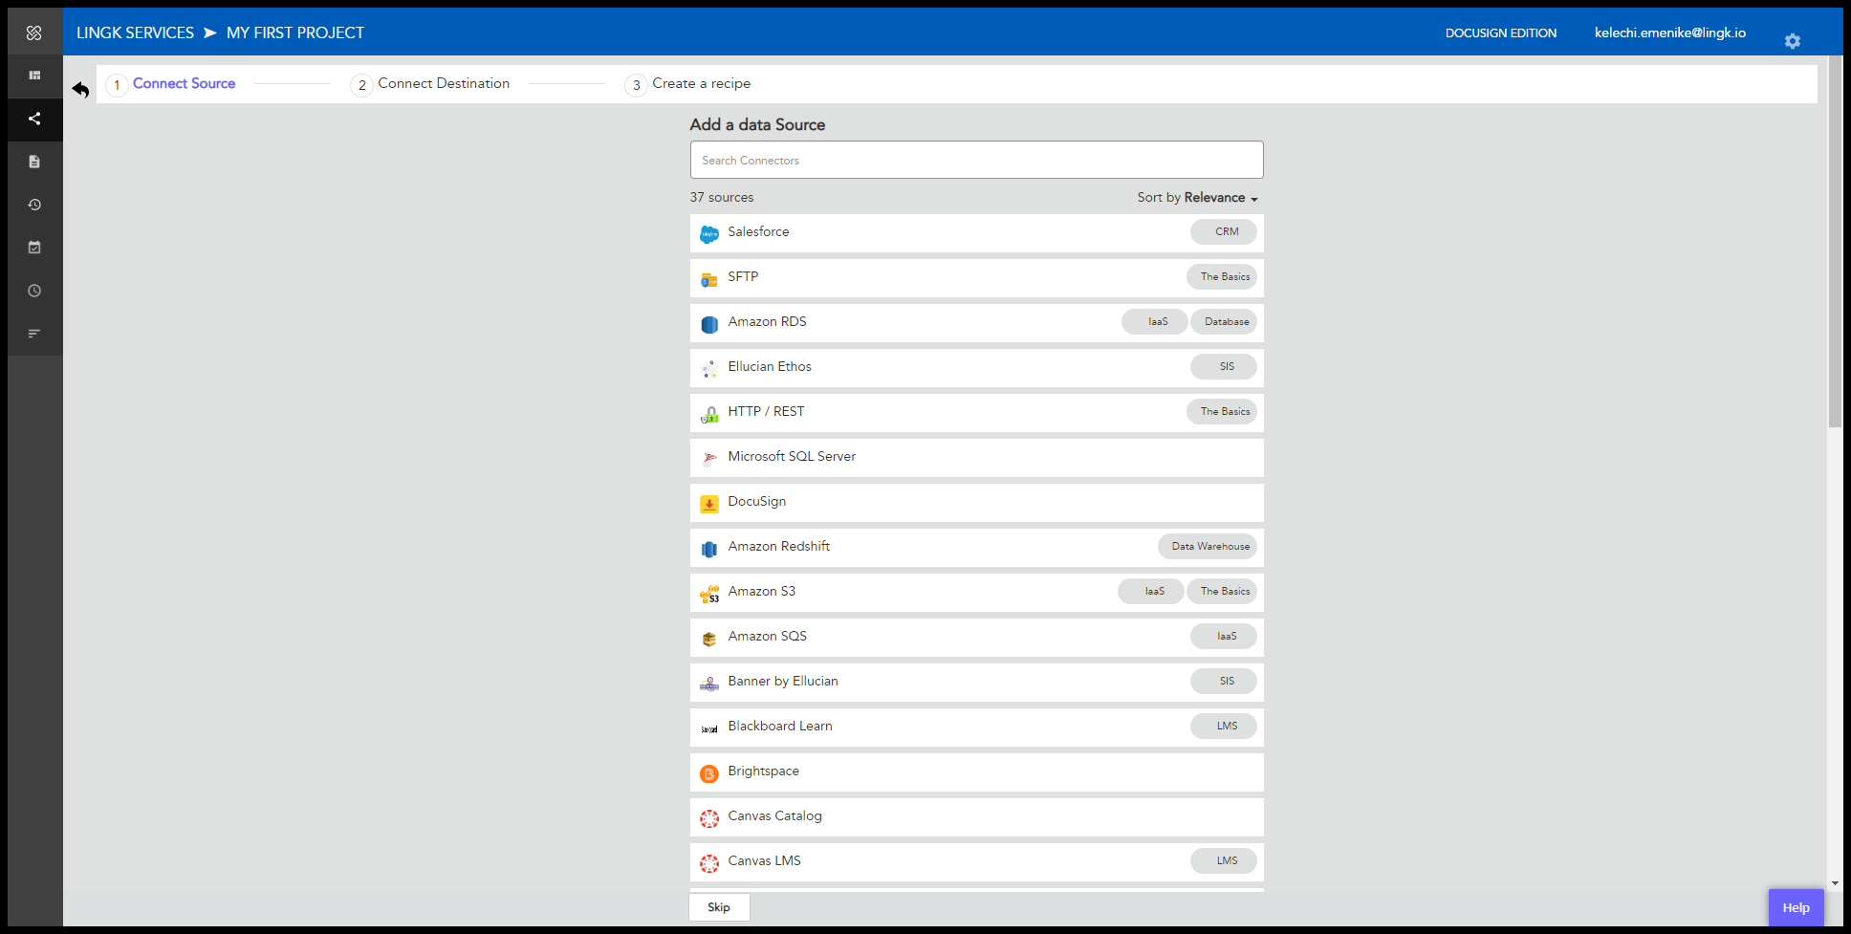Select the share connections icon in sidebar
Viewport: 1851px width, 934px height.
[34, 119]
